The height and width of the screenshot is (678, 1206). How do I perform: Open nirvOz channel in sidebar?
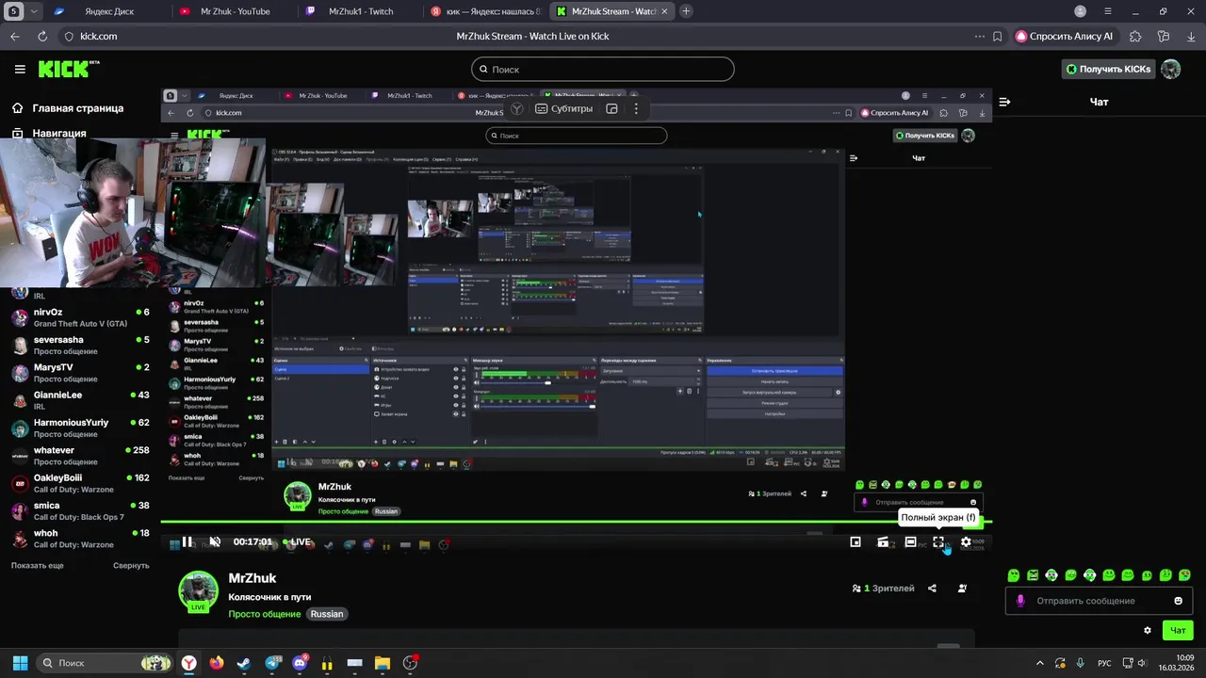[80, 317]
